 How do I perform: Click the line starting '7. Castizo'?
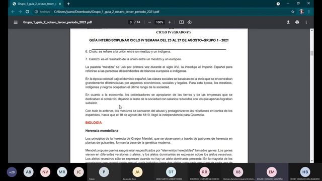click(x=133, y=59)
